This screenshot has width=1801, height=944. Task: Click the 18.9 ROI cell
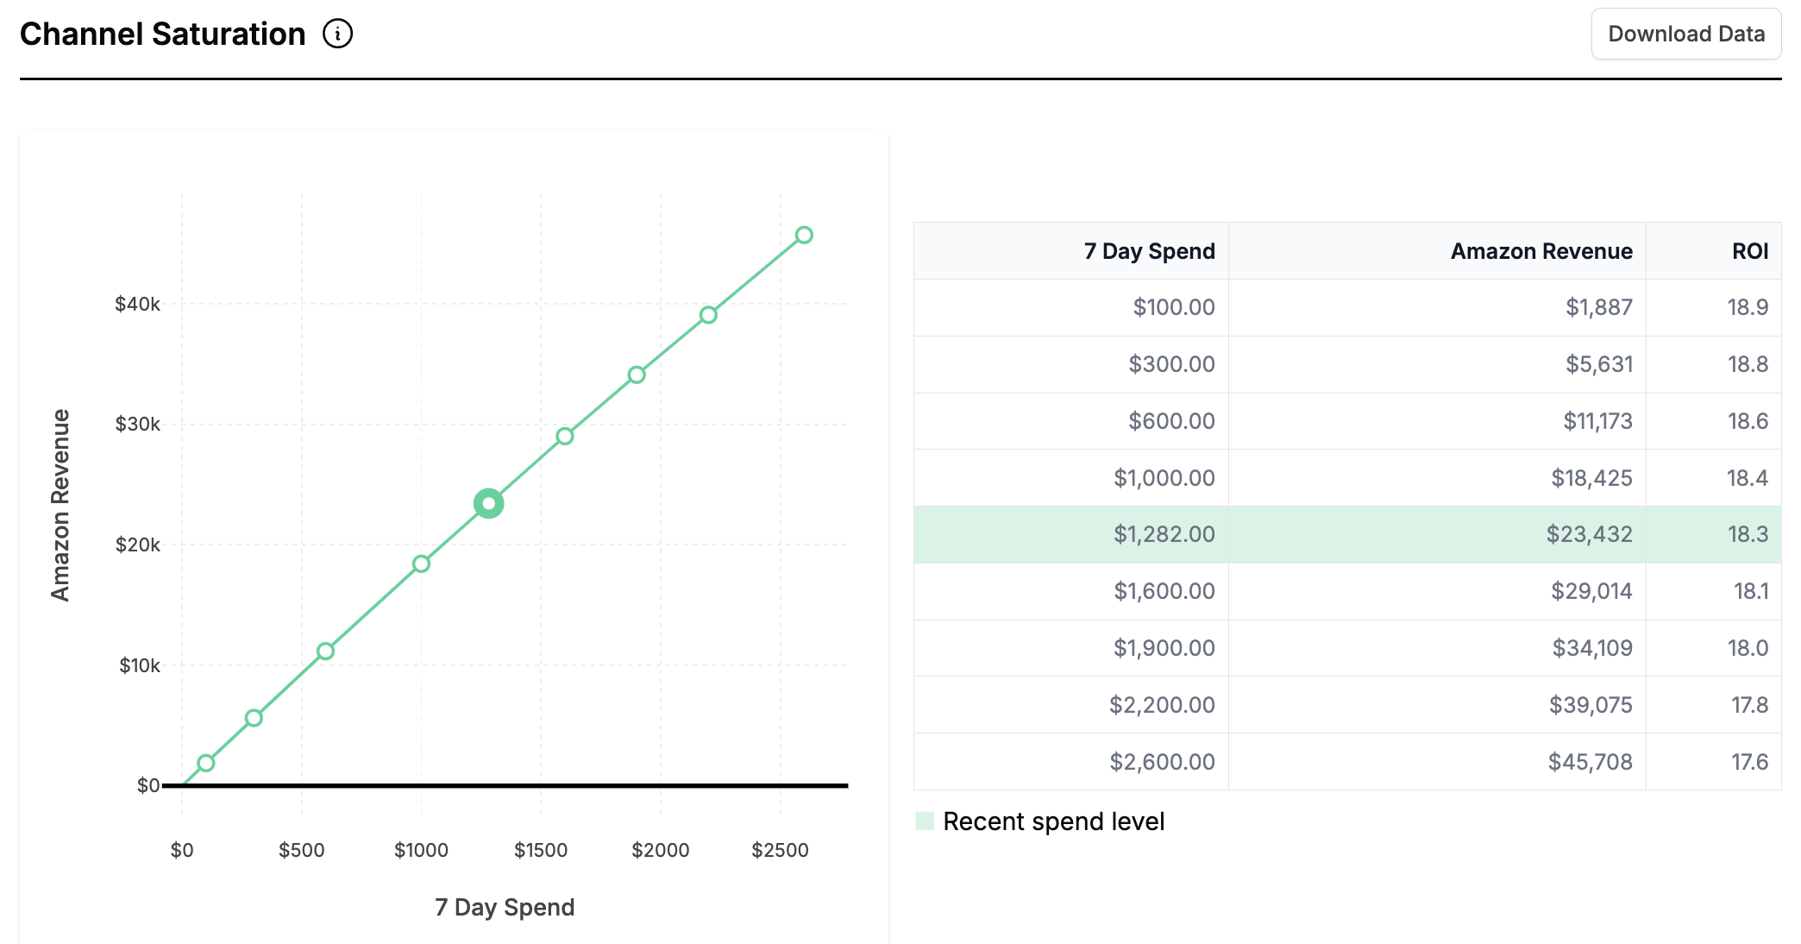click(1748, 307)
